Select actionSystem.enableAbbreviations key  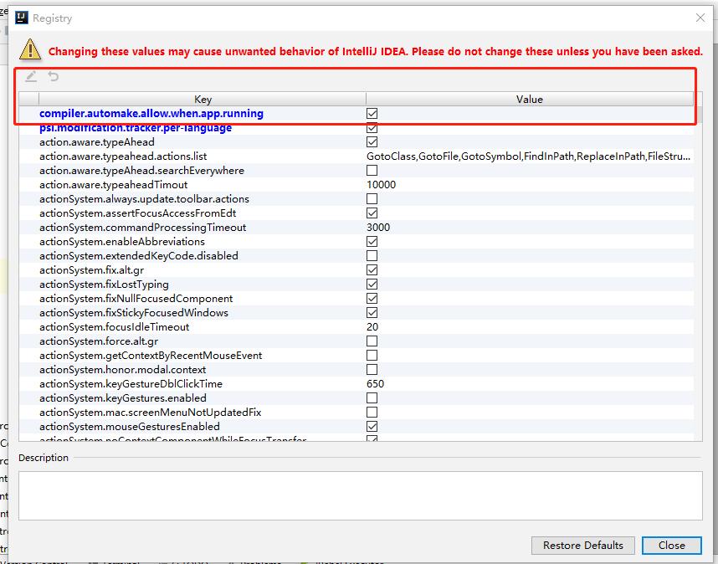coord(122,241)
